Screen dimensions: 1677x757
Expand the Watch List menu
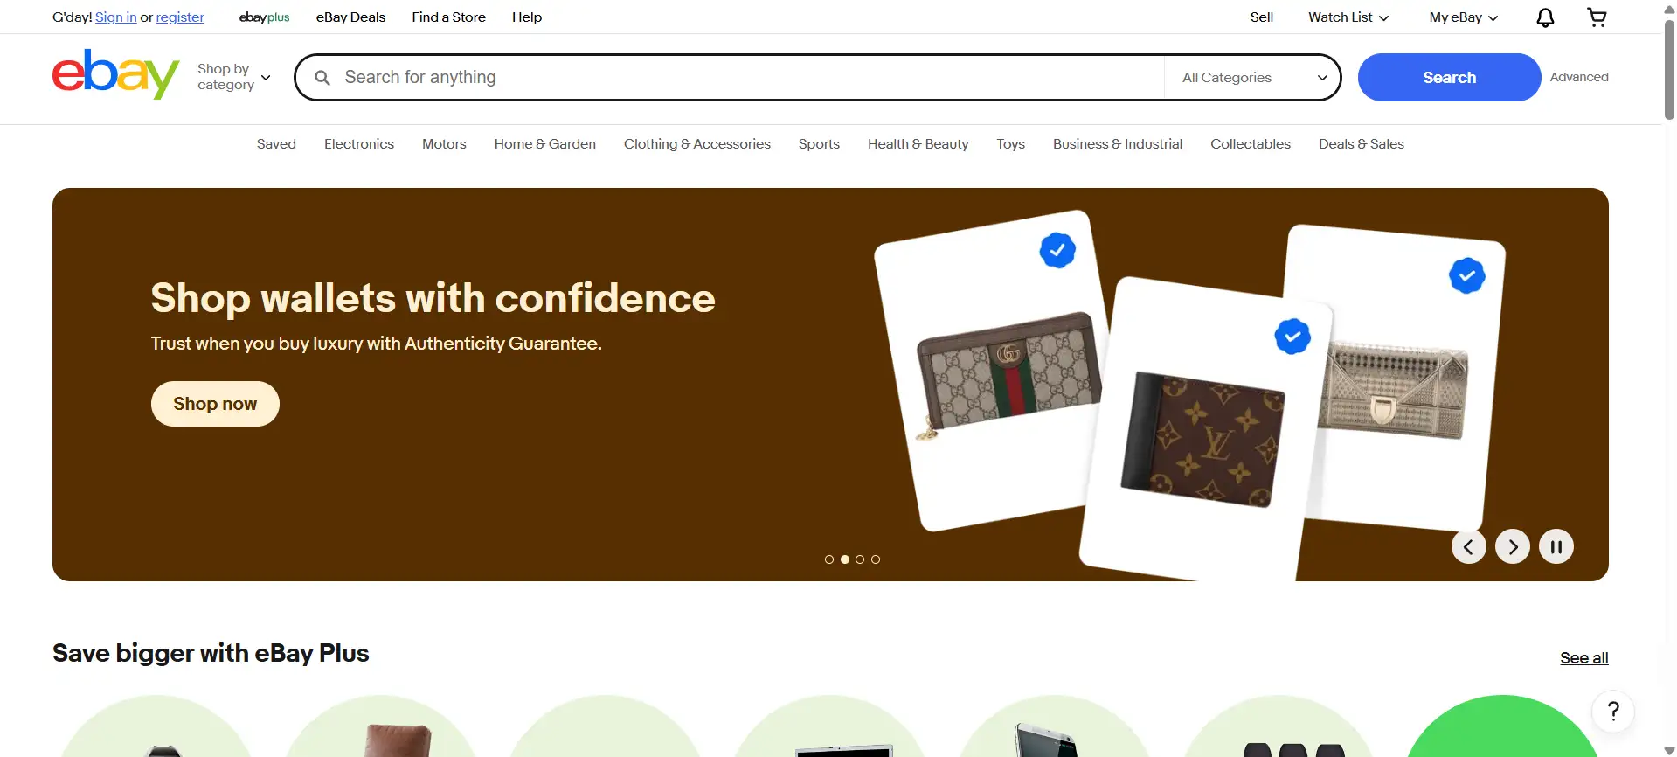(1348, 17)
